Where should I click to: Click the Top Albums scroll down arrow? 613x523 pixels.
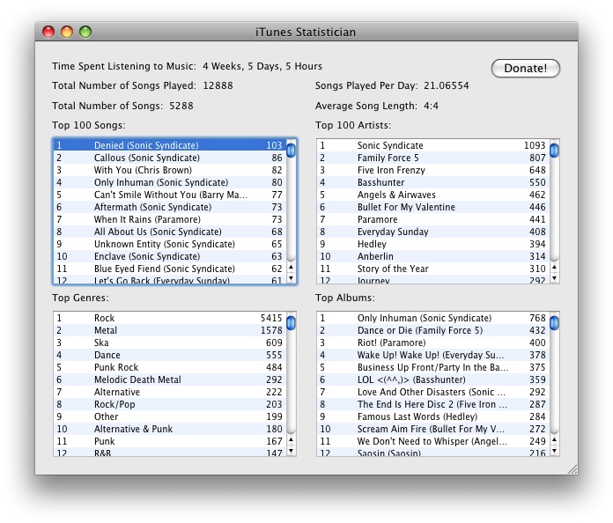click(554, 451)
